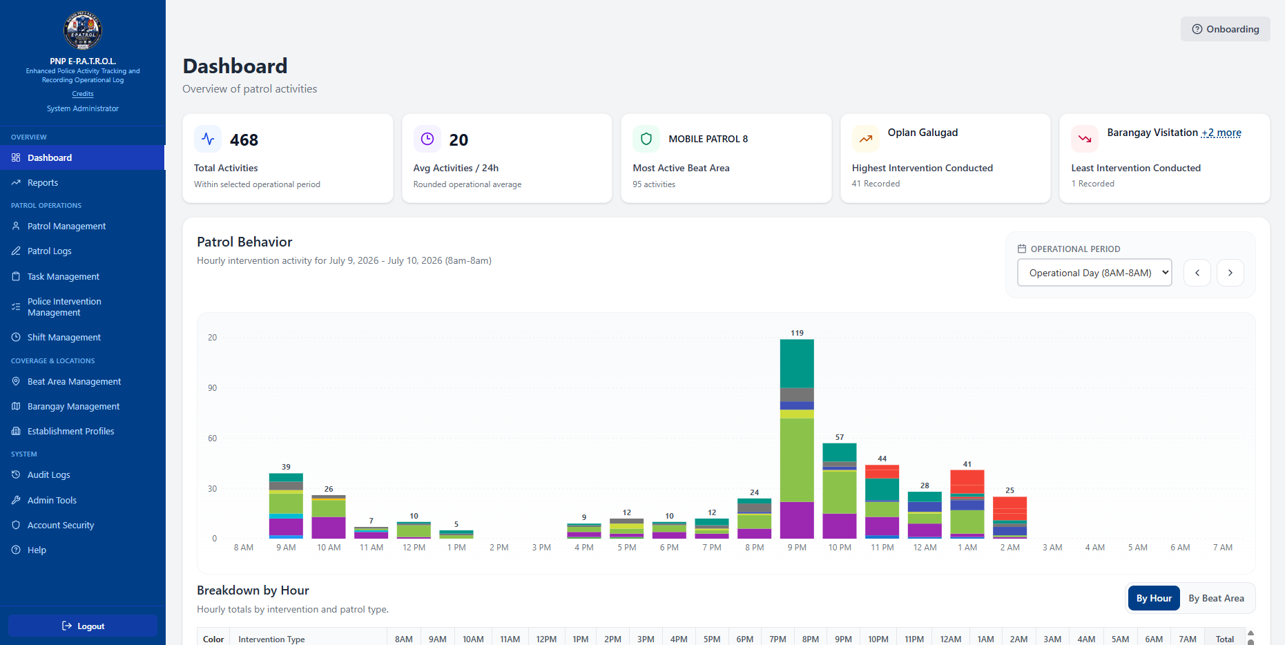Click the Establishment Profiles building icon
Screen dimensions: 1285x645
(16, 431)
